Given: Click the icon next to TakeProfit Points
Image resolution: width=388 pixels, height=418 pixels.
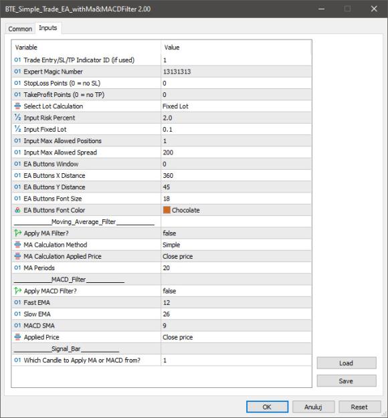Looking at the screenshot, I should click(x=17, y=95).
